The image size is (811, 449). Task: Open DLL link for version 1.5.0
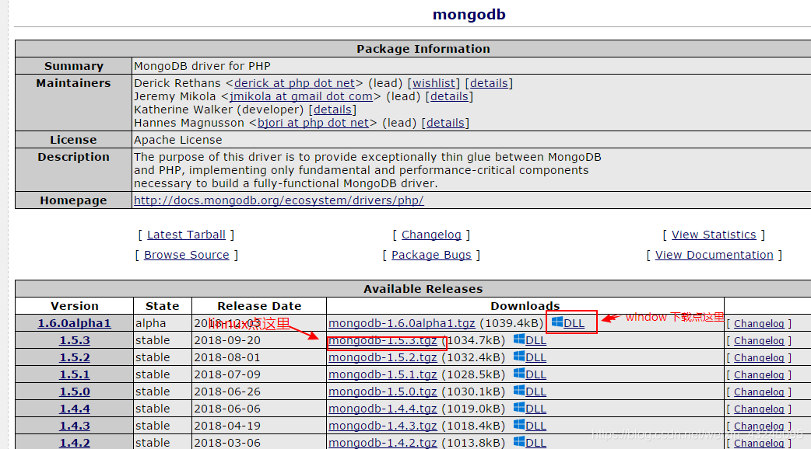[x=535, y=392]
